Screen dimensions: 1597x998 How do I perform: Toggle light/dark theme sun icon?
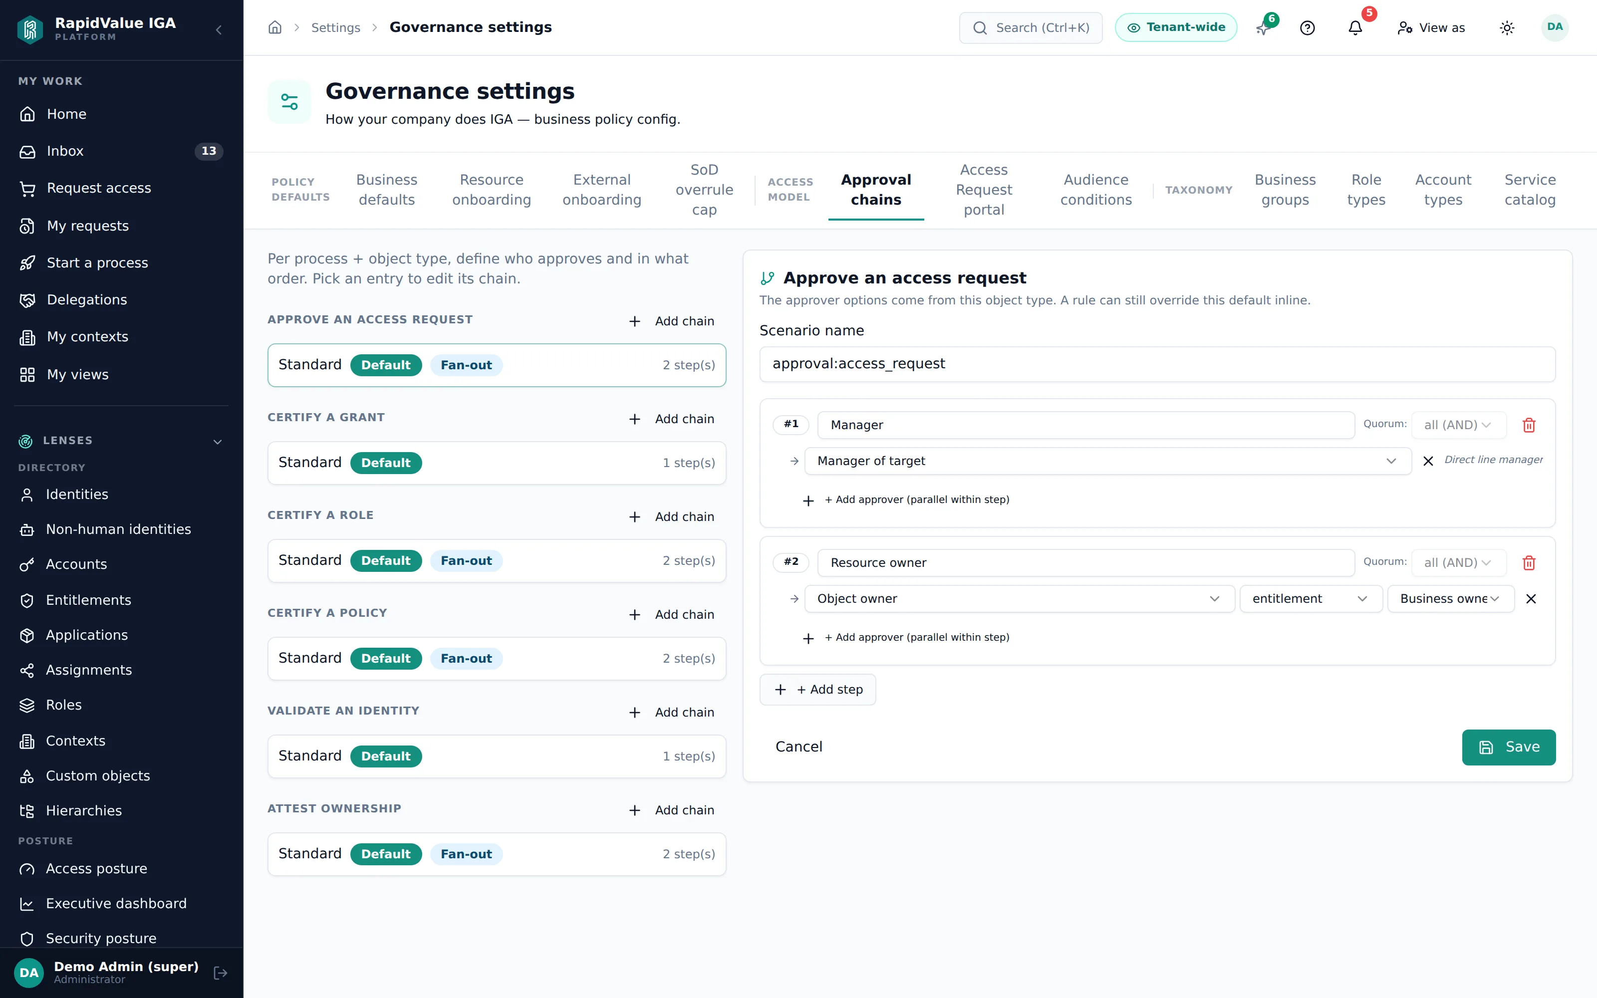tap(1507, 28)
